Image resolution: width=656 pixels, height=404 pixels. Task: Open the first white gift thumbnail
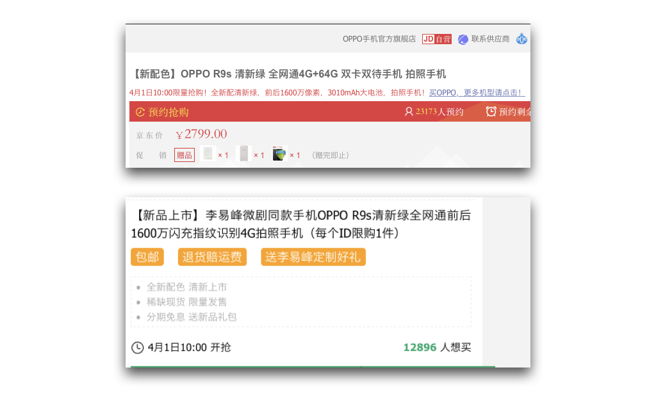point(208,154)
